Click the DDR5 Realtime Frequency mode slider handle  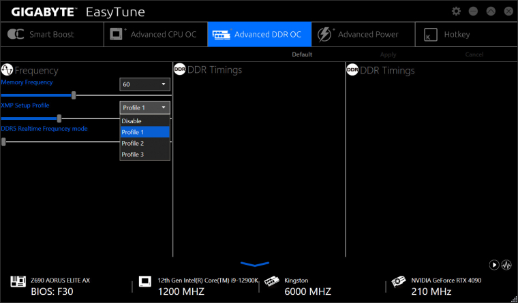[x=3, y=142]
